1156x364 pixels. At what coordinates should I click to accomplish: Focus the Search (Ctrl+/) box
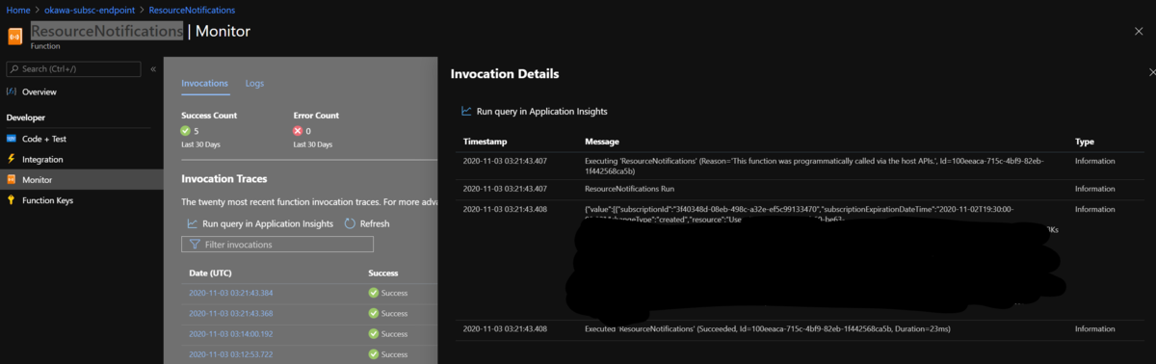pyautogui.click(x=73, y=69)
